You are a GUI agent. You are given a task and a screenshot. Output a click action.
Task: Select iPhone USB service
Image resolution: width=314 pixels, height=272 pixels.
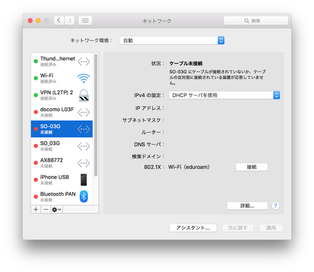click(62, 180)
